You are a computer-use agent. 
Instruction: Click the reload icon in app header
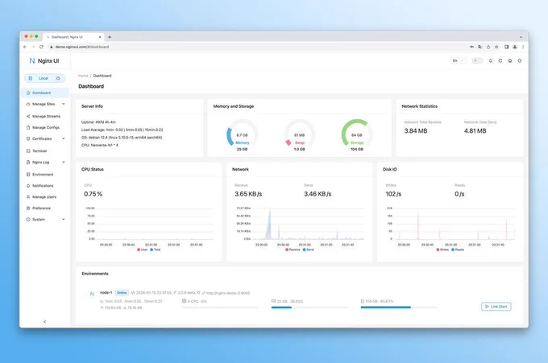[x=500, y=60]
